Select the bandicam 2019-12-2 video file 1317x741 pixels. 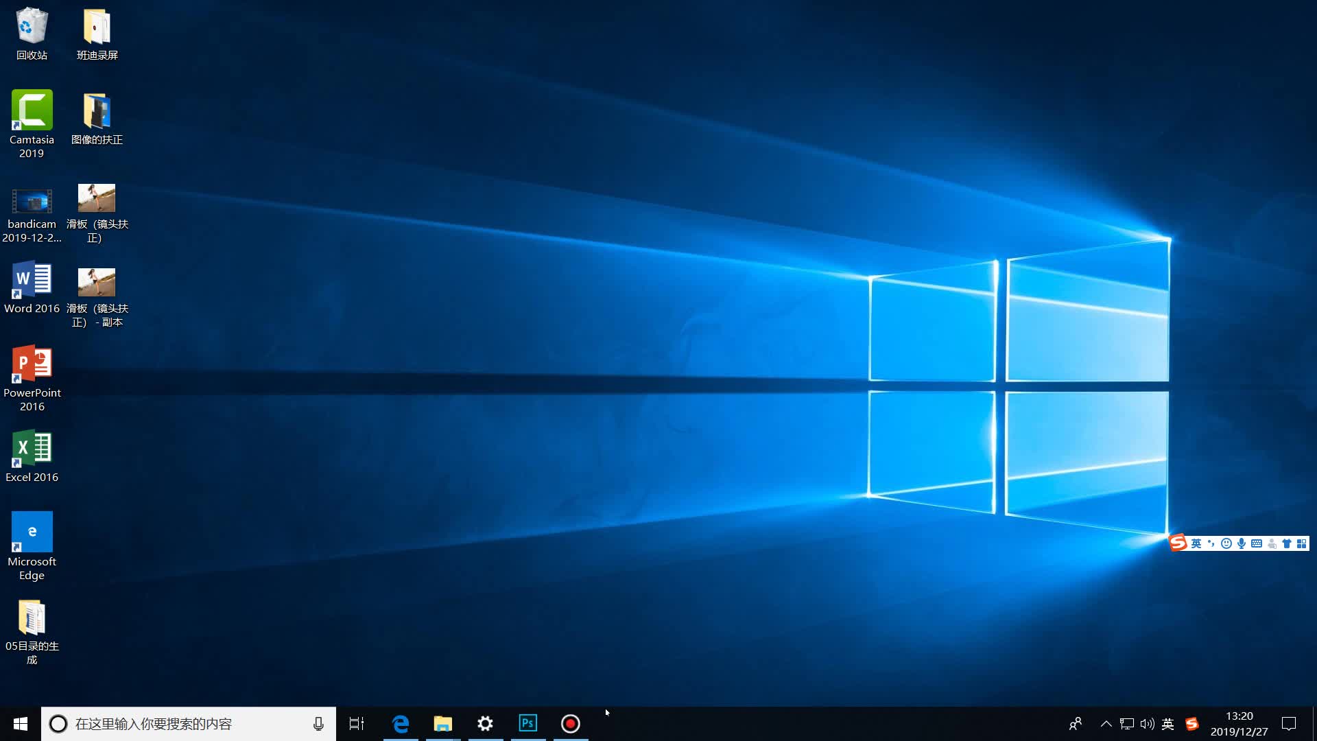32,215
